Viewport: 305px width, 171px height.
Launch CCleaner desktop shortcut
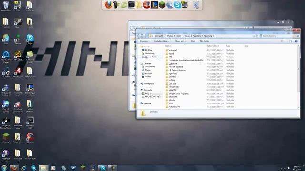tap(30, 138)
